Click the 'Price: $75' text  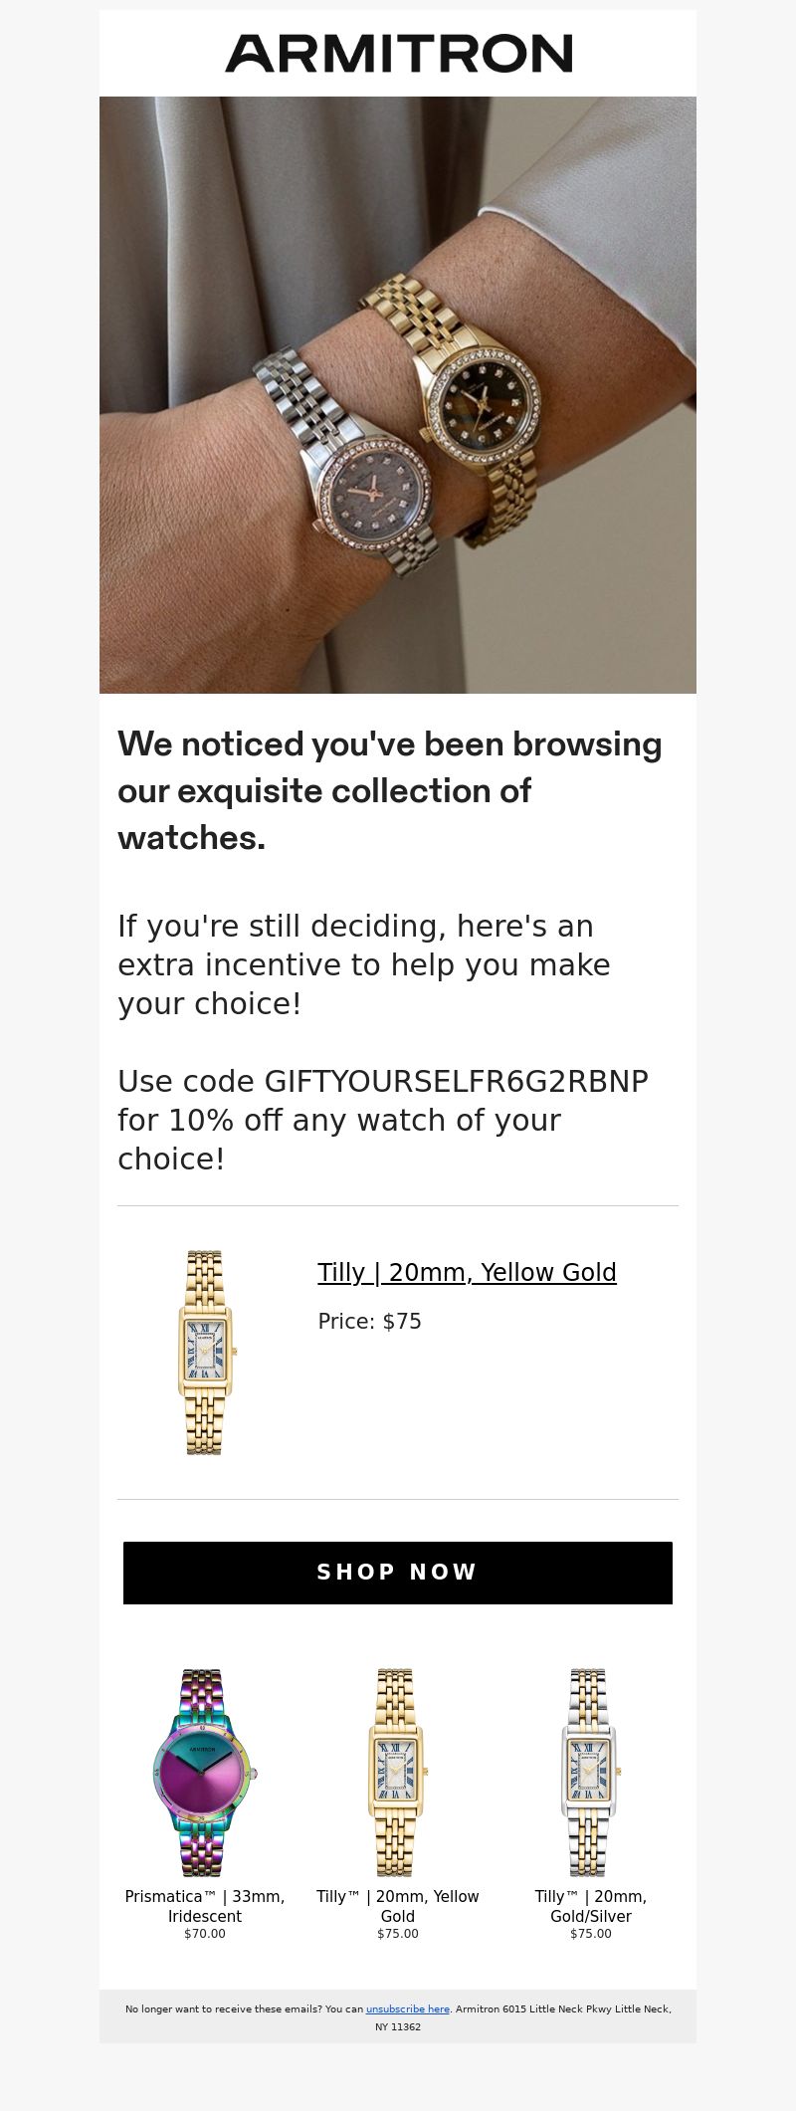[x=369, y=1322]
